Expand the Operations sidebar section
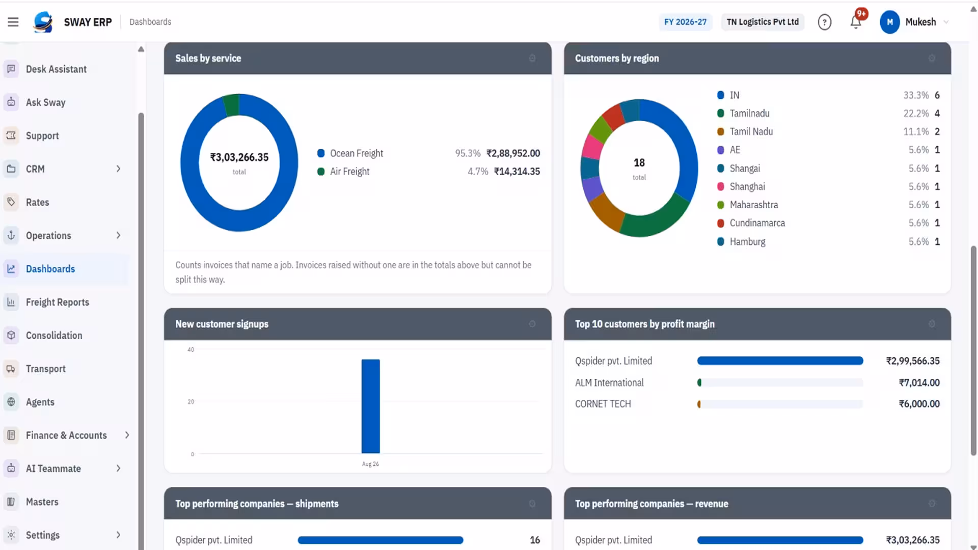The image size is (978, 550). click(x=118, y=235)
